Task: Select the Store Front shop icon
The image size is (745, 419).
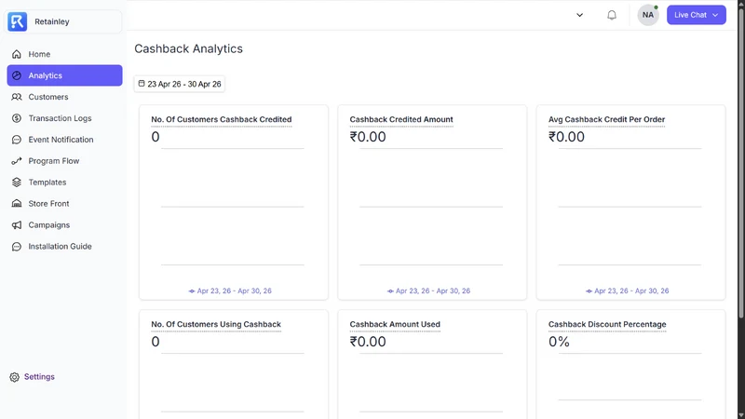Action: click(x=17, y=203)
